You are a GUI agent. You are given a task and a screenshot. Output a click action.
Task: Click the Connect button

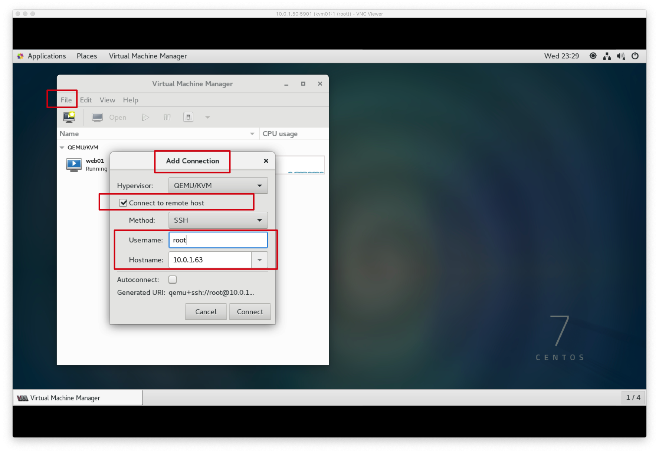coord(250,312)
